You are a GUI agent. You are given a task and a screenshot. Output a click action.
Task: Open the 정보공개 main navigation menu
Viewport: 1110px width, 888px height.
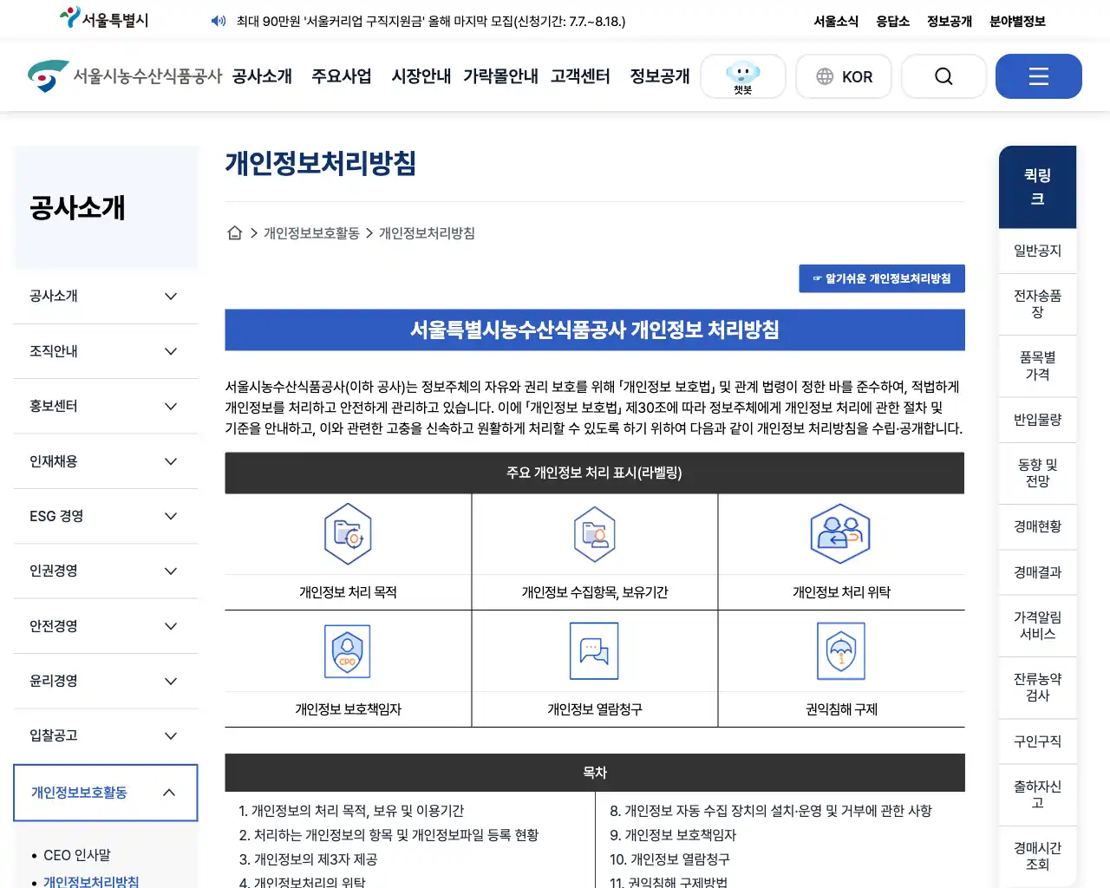pos(660,76)
